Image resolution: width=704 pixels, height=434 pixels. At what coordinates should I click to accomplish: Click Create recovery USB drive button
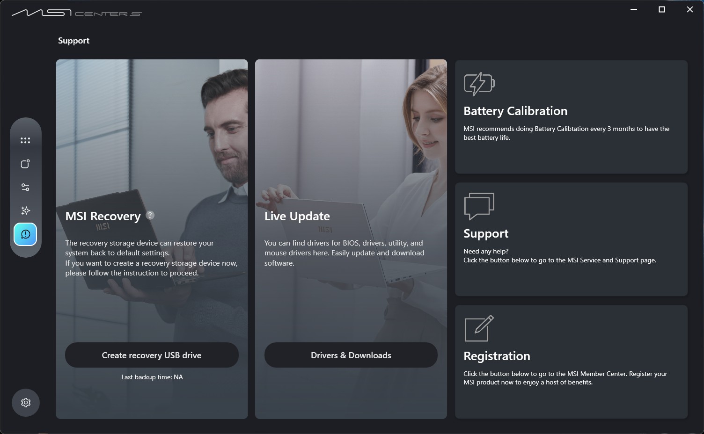(x=152, y=355)
